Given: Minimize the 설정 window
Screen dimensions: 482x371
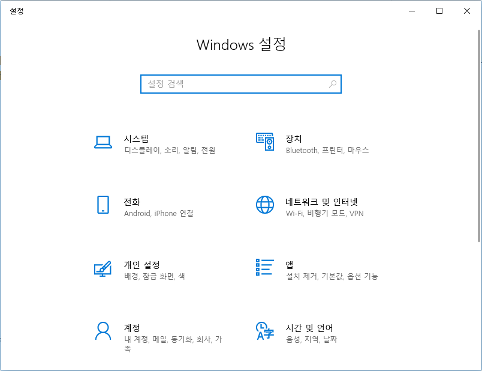Looking at the screenshot, I should point(412,11).
